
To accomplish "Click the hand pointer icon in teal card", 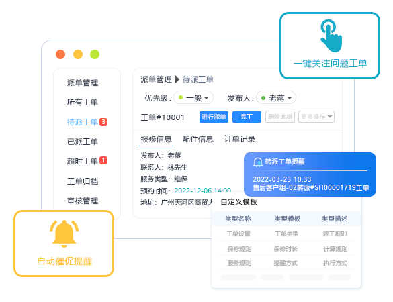I will 331,36.
